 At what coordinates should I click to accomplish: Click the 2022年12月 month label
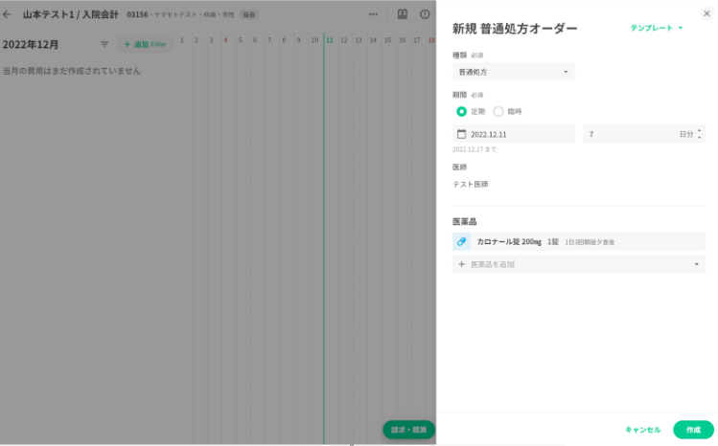31,44
